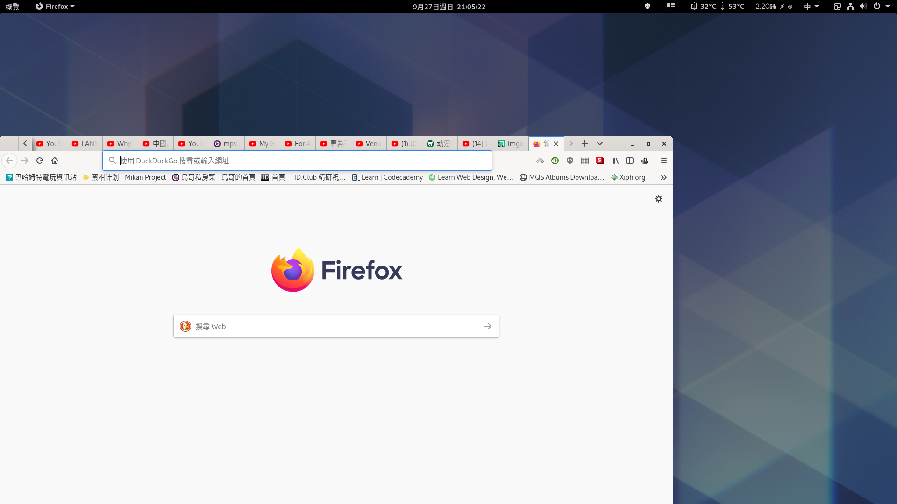Open the Library bookshelf icon

(x=615, y=161)
